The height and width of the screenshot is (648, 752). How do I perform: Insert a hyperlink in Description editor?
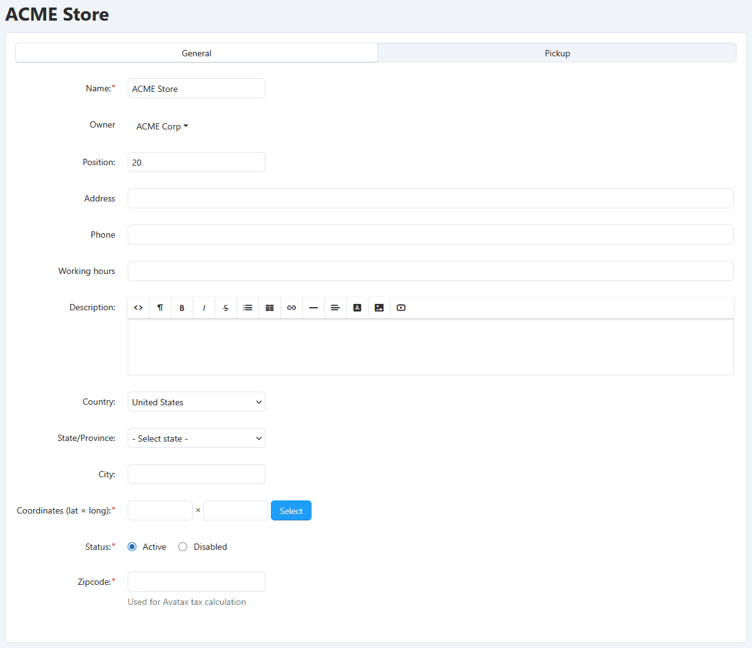[x=292, y=308]
